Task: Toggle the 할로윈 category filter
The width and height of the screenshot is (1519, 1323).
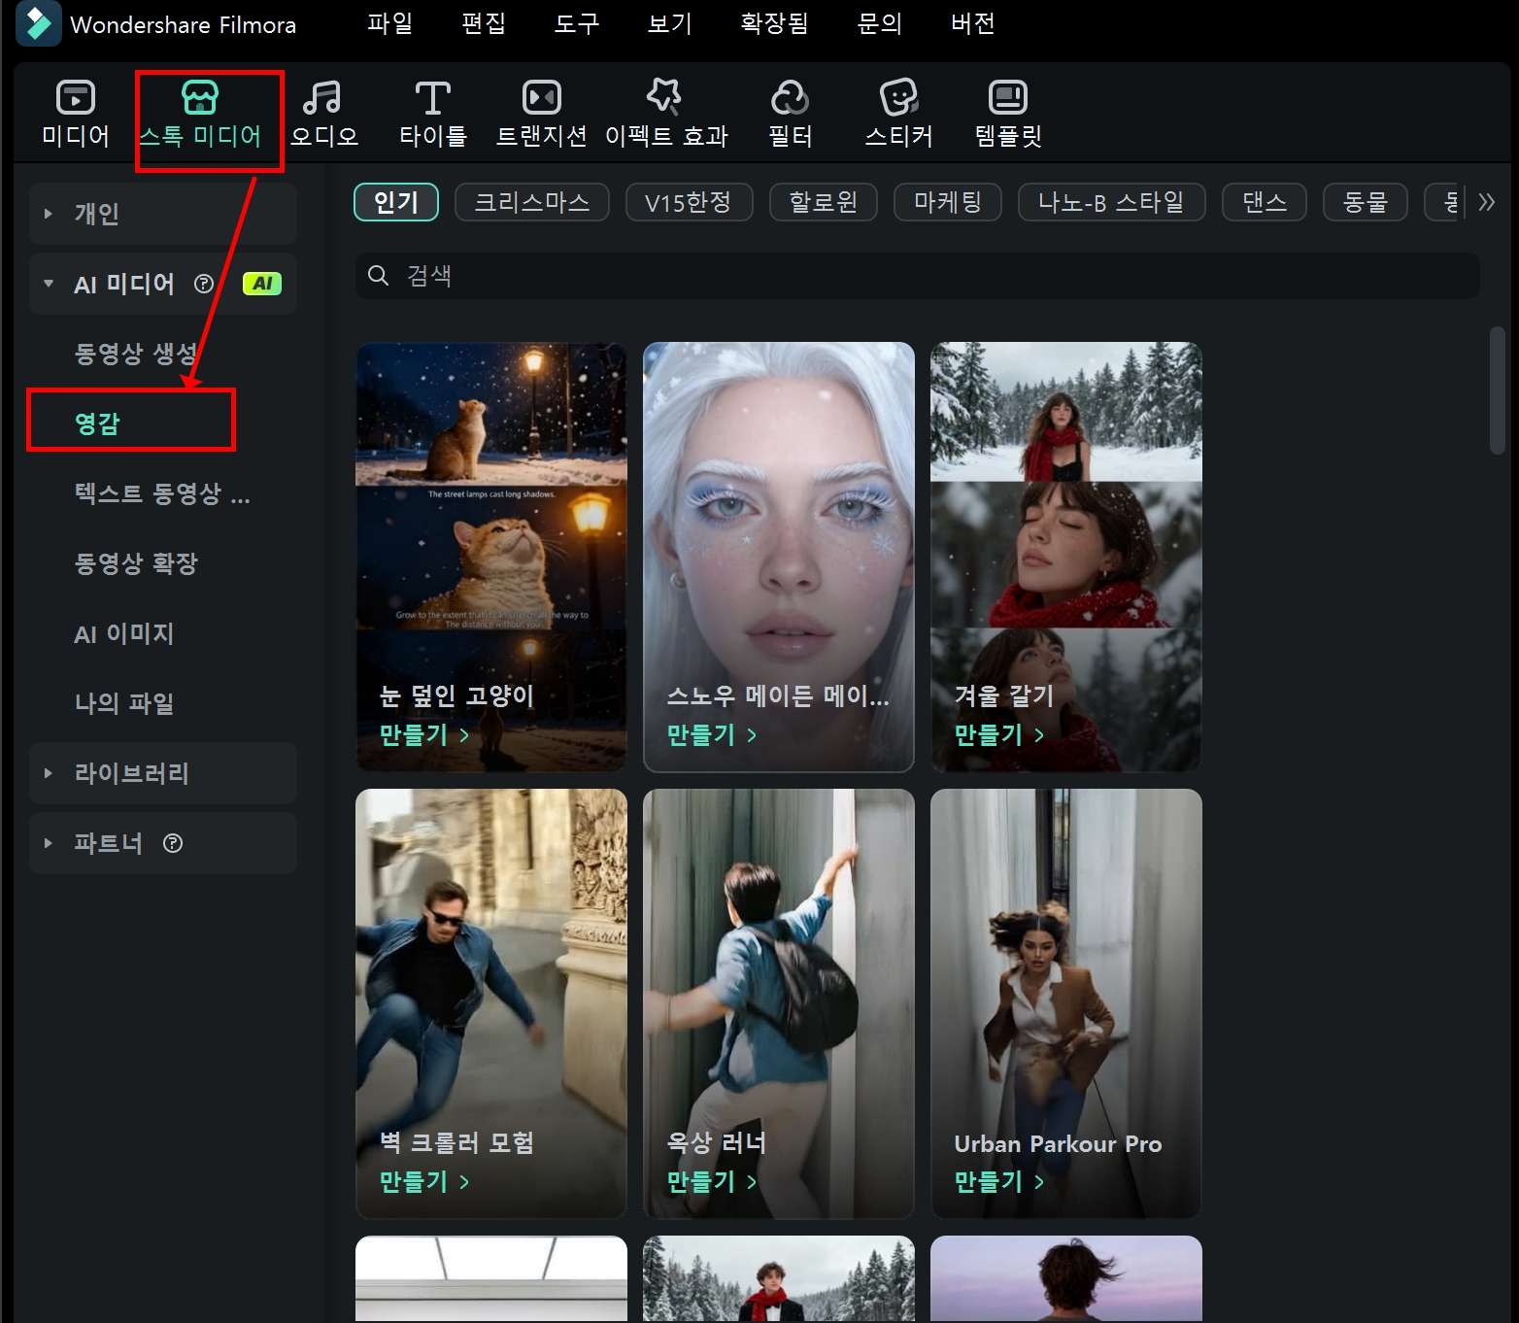Action: (823, 202)
